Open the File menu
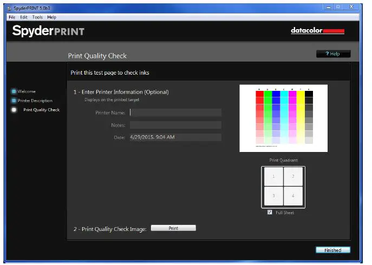This screenshot has height=265, width=372. [x=12, y=17]
